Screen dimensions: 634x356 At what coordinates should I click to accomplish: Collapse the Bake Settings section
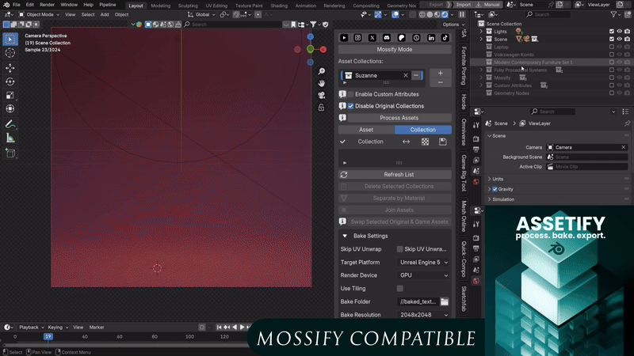[x=345, y=236]
